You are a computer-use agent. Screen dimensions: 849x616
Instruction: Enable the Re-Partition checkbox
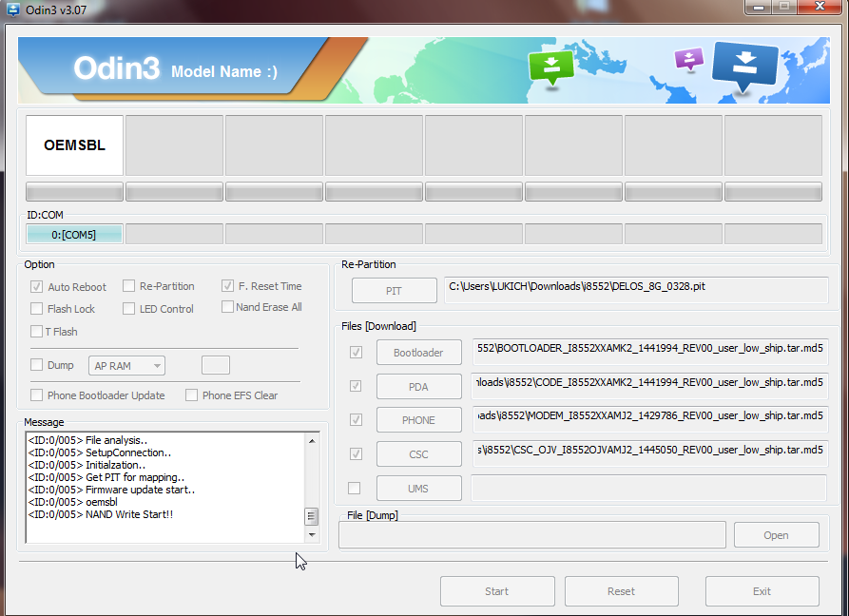tap(128, 286)
